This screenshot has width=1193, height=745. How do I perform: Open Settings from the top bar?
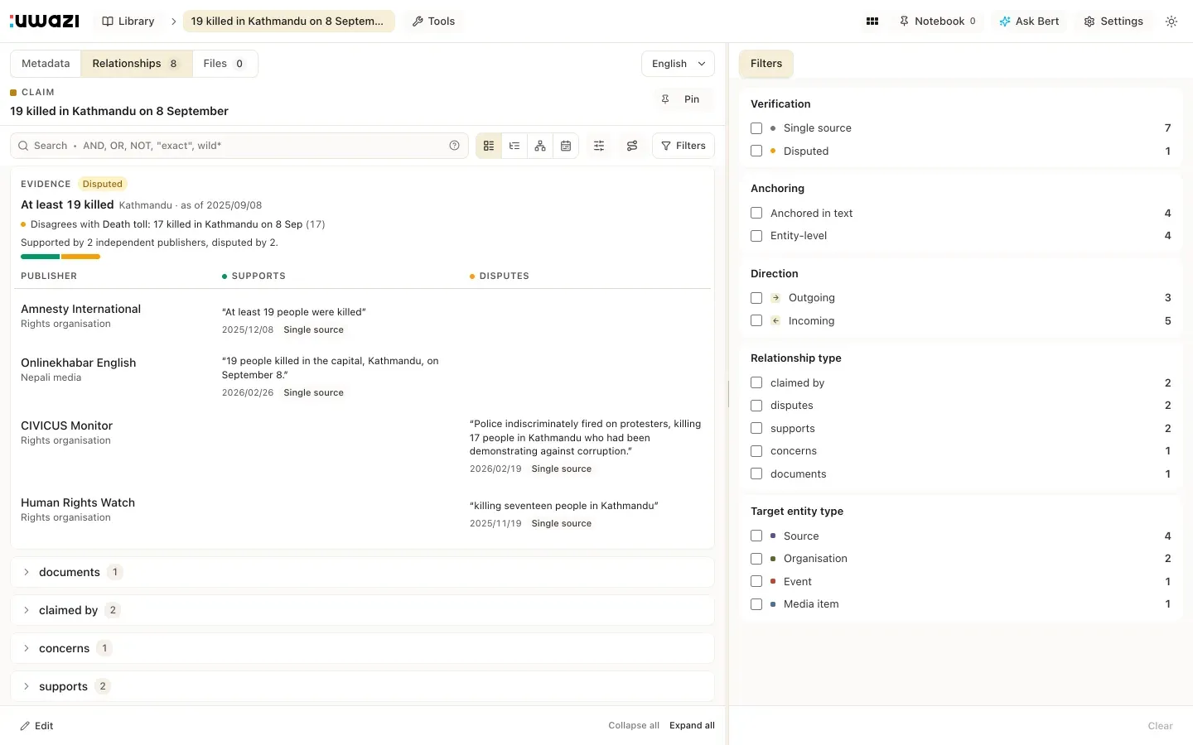coord(1113,22)
